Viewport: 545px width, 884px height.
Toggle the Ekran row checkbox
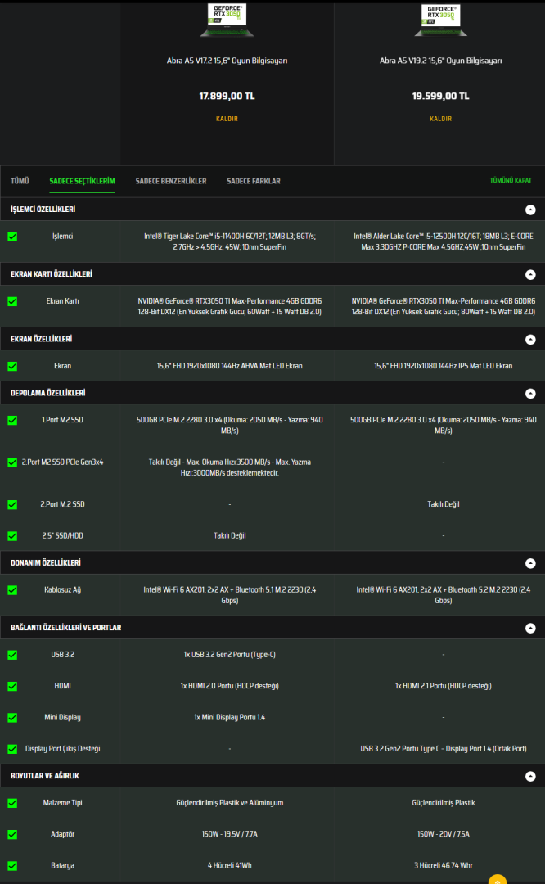click(x=12, y=367)
